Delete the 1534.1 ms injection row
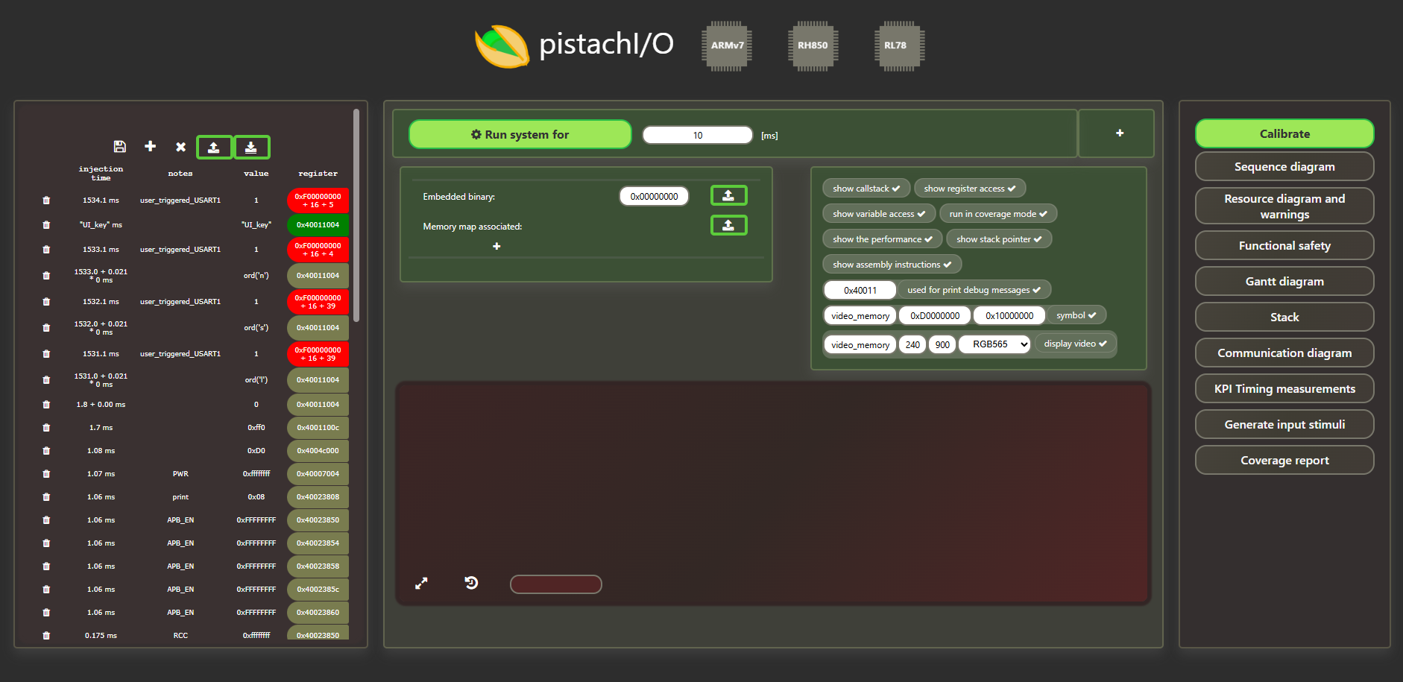This screenshot has width=1403, height=682. (46, 201)
